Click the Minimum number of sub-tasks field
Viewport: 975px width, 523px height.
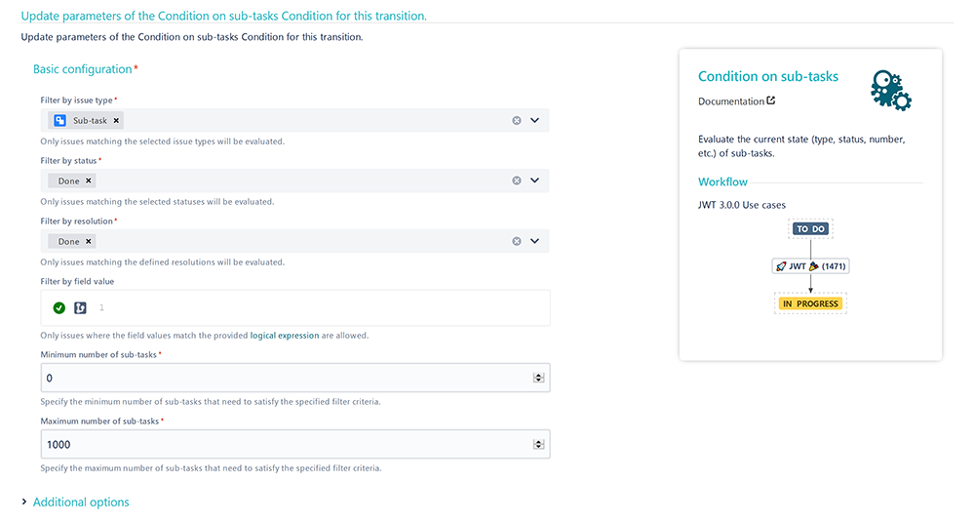click(295, 378)
